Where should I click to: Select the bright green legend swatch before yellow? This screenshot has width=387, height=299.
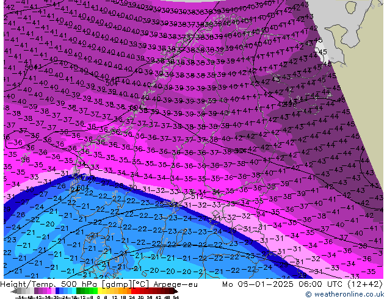click(x=95, y=290)
